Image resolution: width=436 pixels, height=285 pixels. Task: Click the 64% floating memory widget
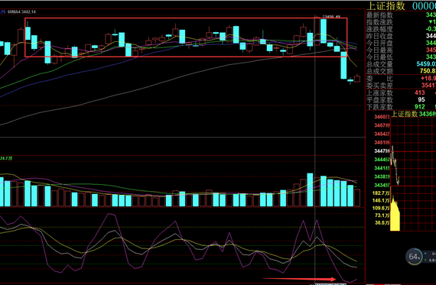point(414,257)
